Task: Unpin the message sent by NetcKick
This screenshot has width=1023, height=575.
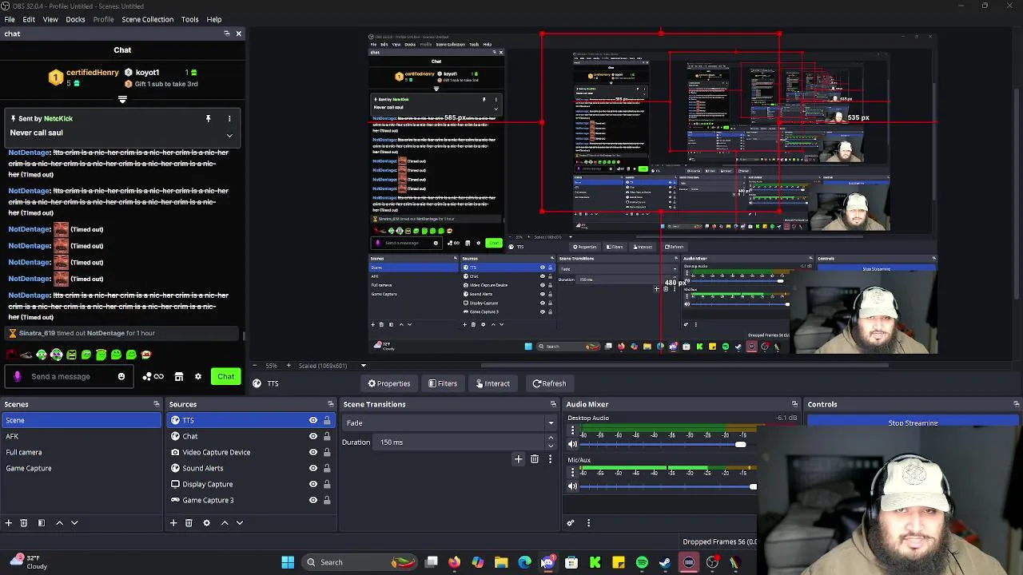Action: [x=208, y=118]
